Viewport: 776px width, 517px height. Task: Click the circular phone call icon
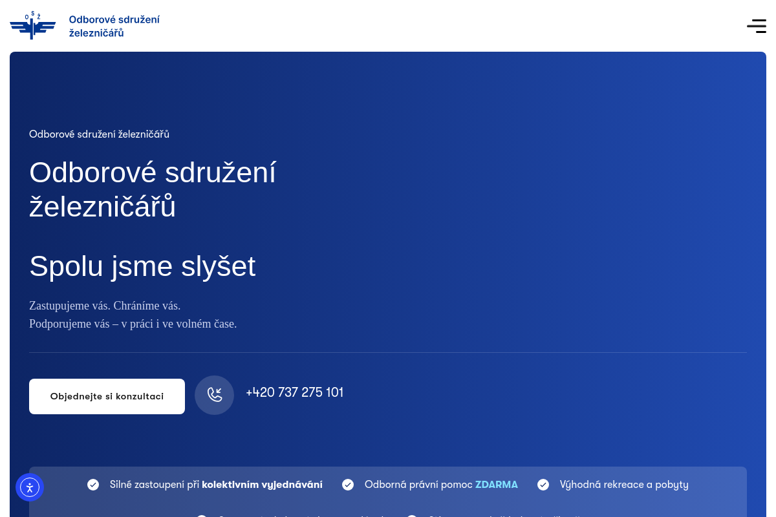pyautogui.click(x=214, y=395)
